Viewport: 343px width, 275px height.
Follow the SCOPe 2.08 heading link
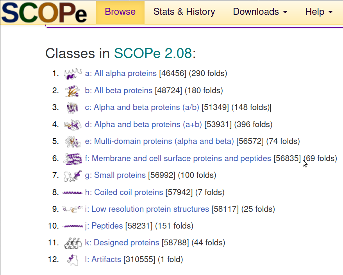point(153,53)
